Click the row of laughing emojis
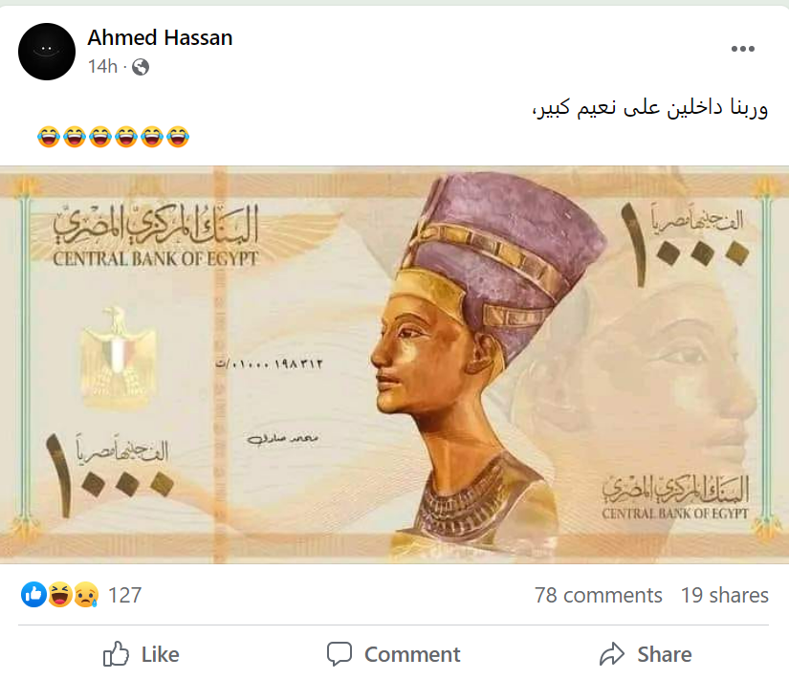 click(x=113, y=137)
